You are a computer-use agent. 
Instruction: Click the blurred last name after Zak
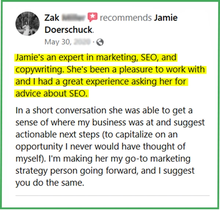[73, 17]
